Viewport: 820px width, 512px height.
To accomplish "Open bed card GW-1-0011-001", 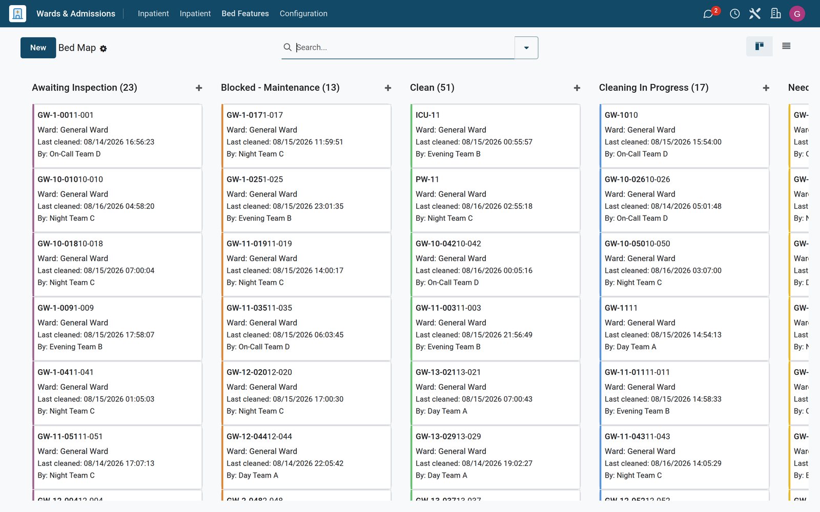I will tap(117, 136).
